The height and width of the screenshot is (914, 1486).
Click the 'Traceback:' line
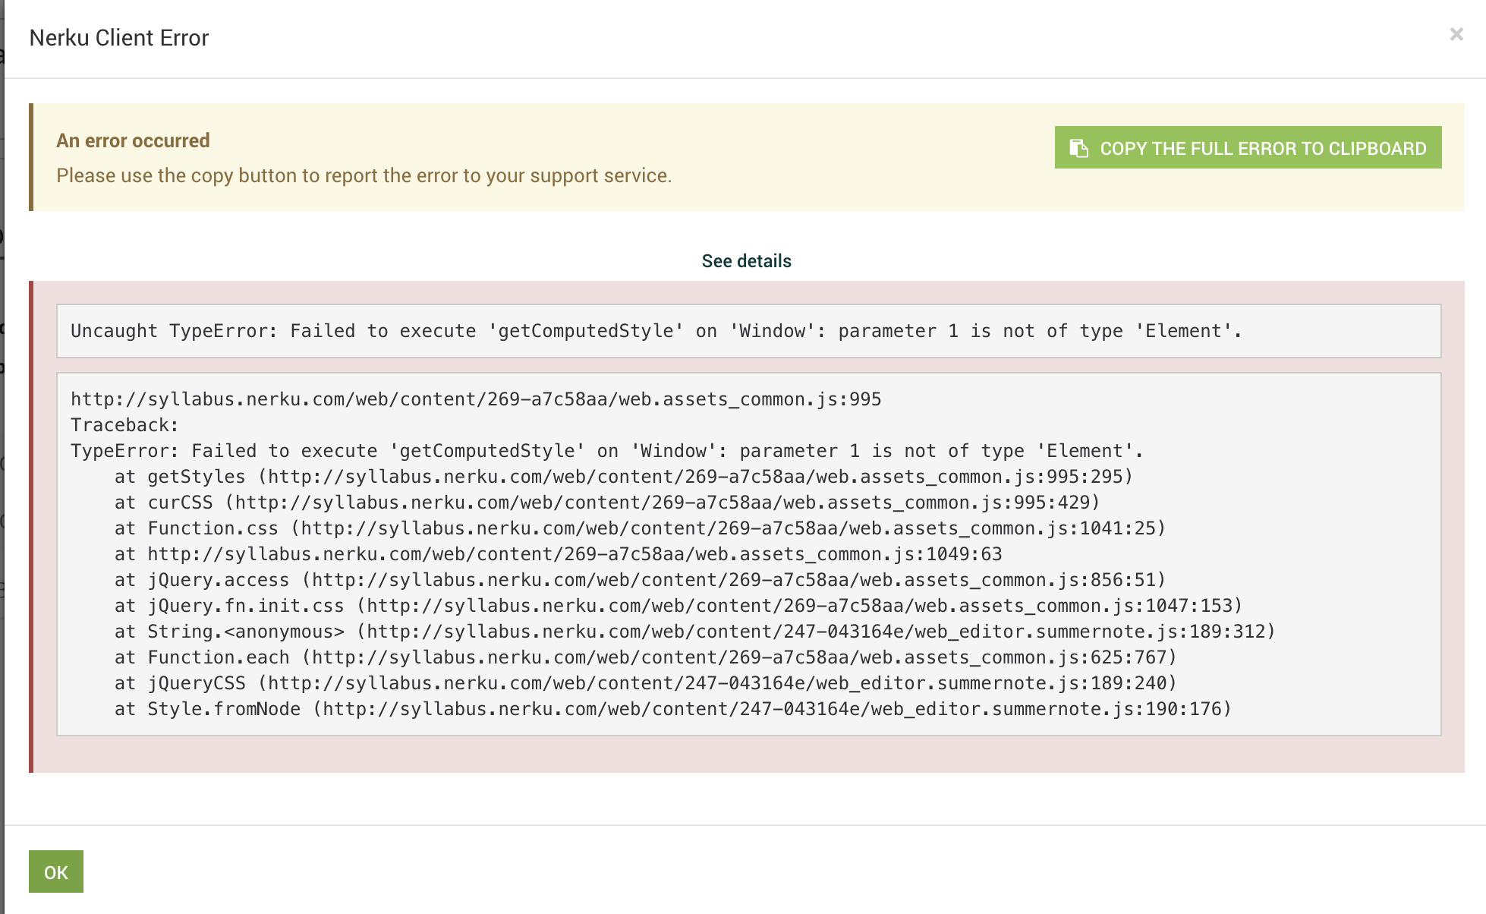point(124,425)
